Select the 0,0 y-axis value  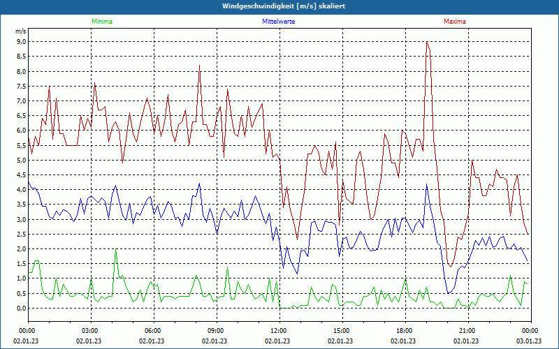click(x=22, y=308)
